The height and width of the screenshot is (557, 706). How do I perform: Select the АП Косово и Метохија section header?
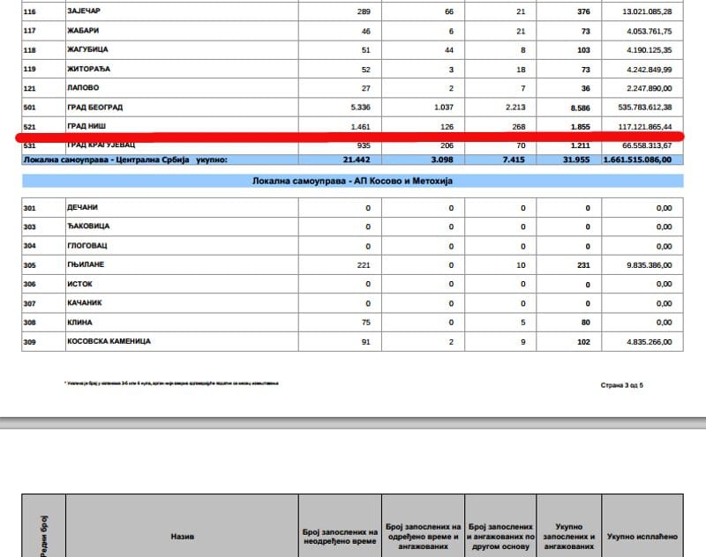[x=351, y=181]
